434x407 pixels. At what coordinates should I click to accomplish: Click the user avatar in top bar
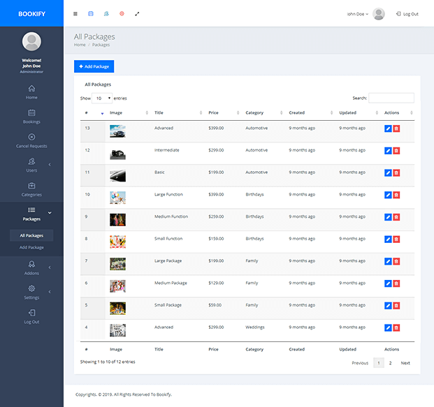click(x=378, y=14)
